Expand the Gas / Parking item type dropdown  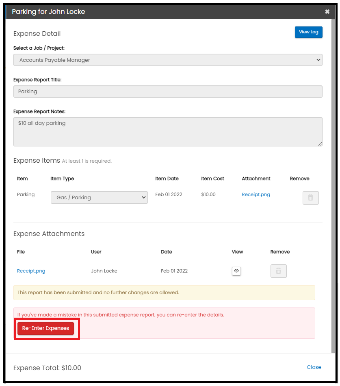100,197
